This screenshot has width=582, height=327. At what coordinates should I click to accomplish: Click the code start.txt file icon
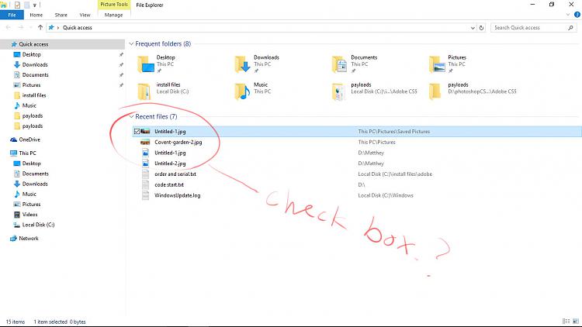pos(146,184)
